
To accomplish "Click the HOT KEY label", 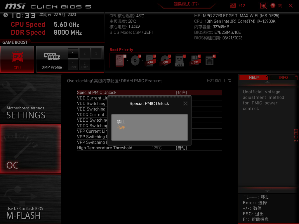I will [214, 80].
